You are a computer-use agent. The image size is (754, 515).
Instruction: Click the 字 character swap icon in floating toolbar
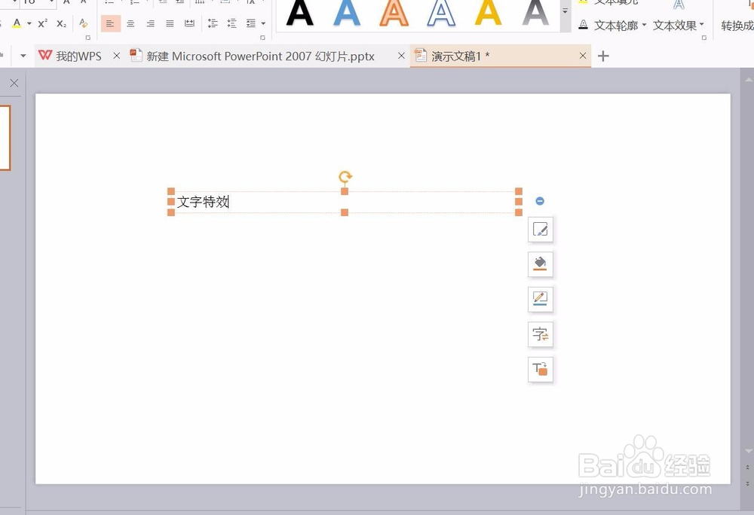540,334
